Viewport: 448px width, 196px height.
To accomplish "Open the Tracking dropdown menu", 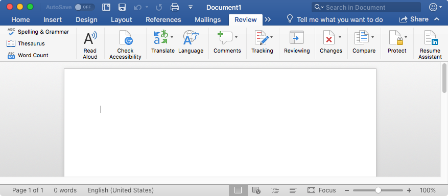I will point(271,37).
